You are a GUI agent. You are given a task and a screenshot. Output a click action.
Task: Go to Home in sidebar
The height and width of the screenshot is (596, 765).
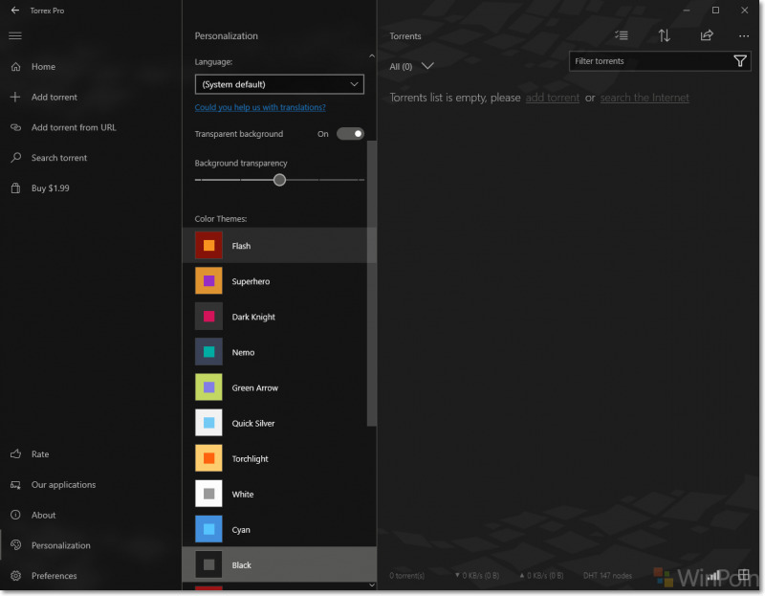coord(43,66)
